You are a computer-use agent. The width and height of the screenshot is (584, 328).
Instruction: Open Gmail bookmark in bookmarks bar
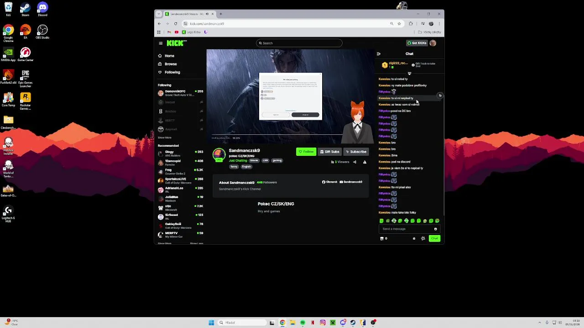pos(169,32)
